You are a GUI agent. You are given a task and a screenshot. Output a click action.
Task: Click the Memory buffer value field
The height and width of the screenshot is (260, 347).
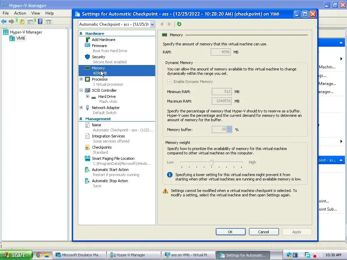(219, 130)
